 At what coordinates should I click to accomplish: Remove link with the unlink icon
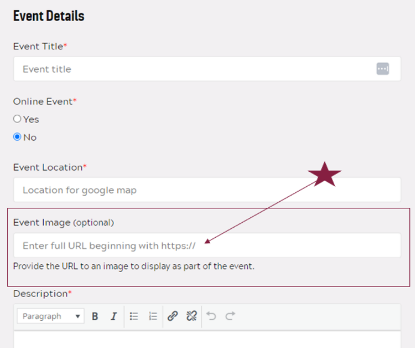click(191, 316)
